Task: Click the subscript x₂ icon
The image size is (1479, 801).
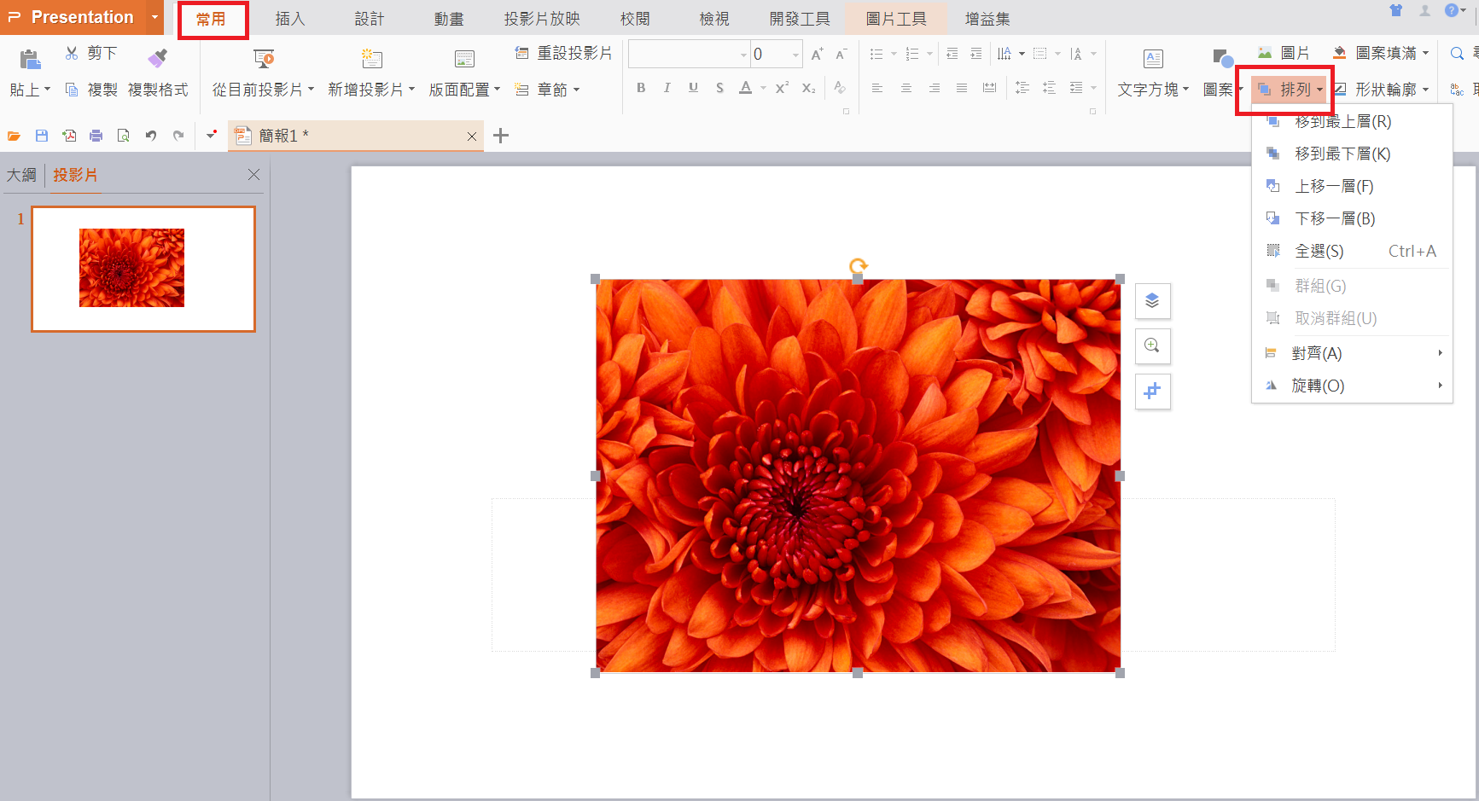Action: [x=808, y=87]
